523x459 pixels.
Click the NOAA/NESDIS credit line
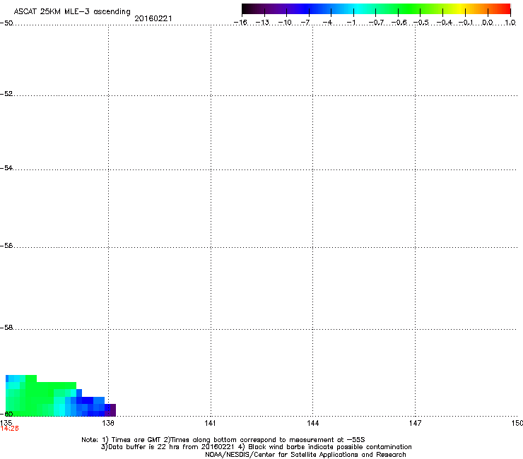tap(305, 454)
